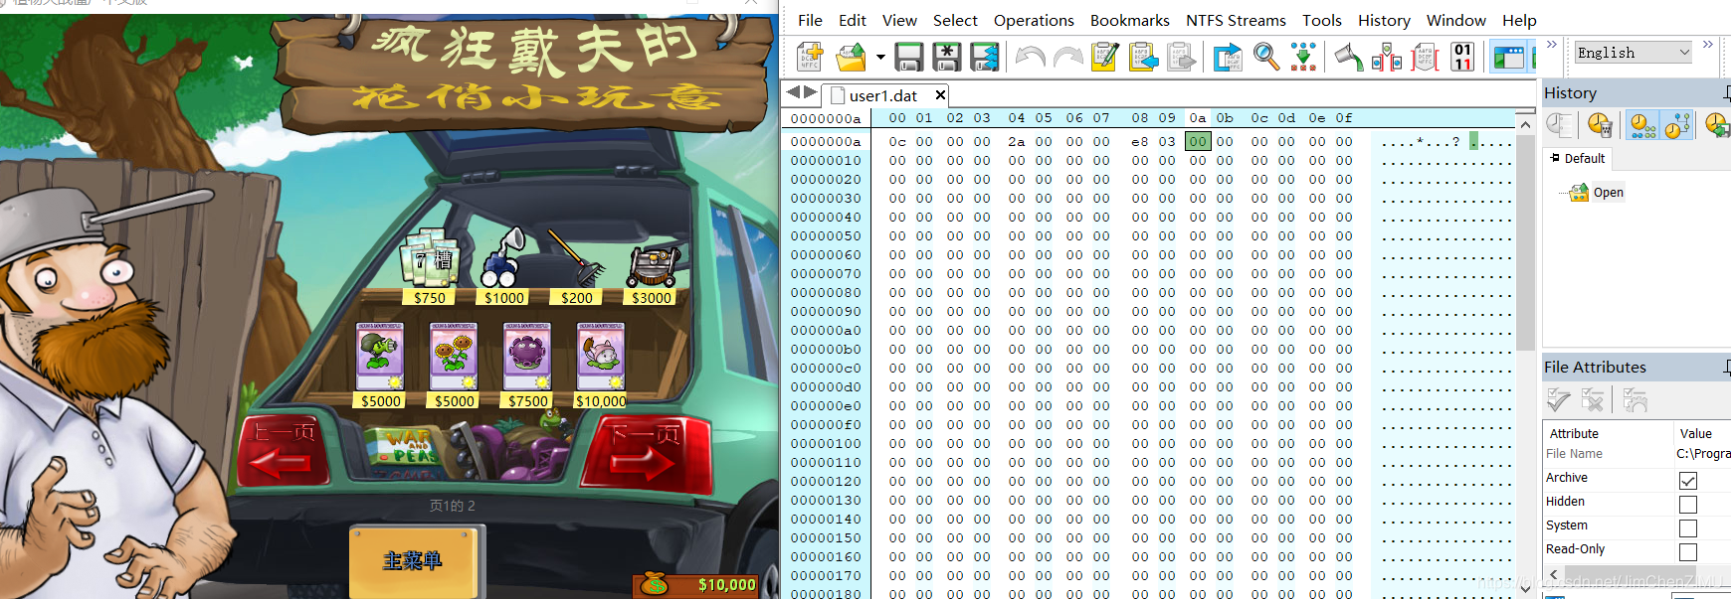Screen dimensions: 1732x601
Task: Click the next tab right arrow
Action: click(811, 92)
